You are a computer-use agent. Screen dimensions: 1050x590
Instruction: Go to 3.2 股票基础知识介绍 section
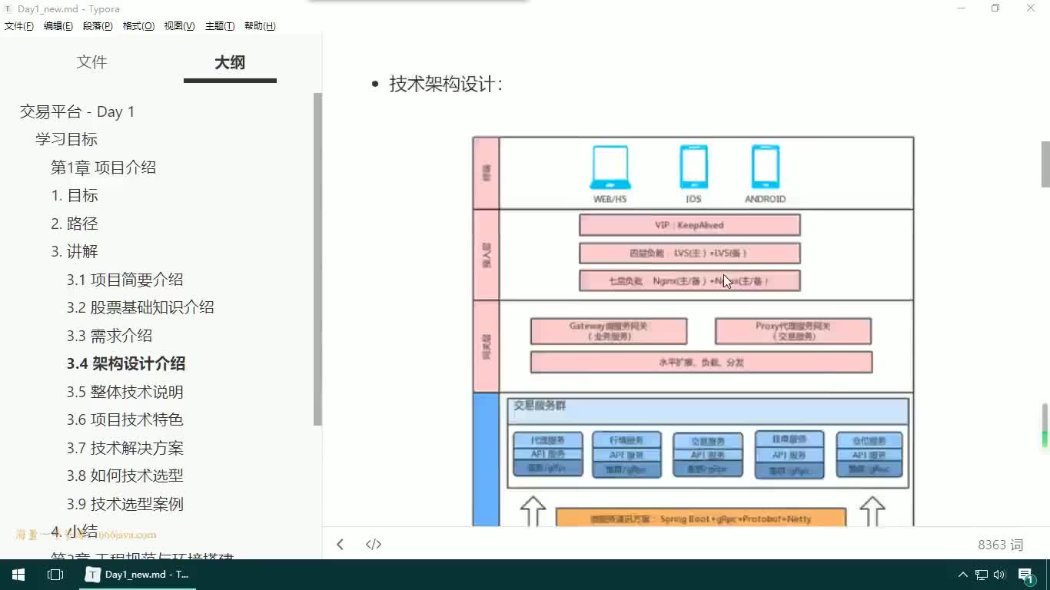(x=140, y=307)
